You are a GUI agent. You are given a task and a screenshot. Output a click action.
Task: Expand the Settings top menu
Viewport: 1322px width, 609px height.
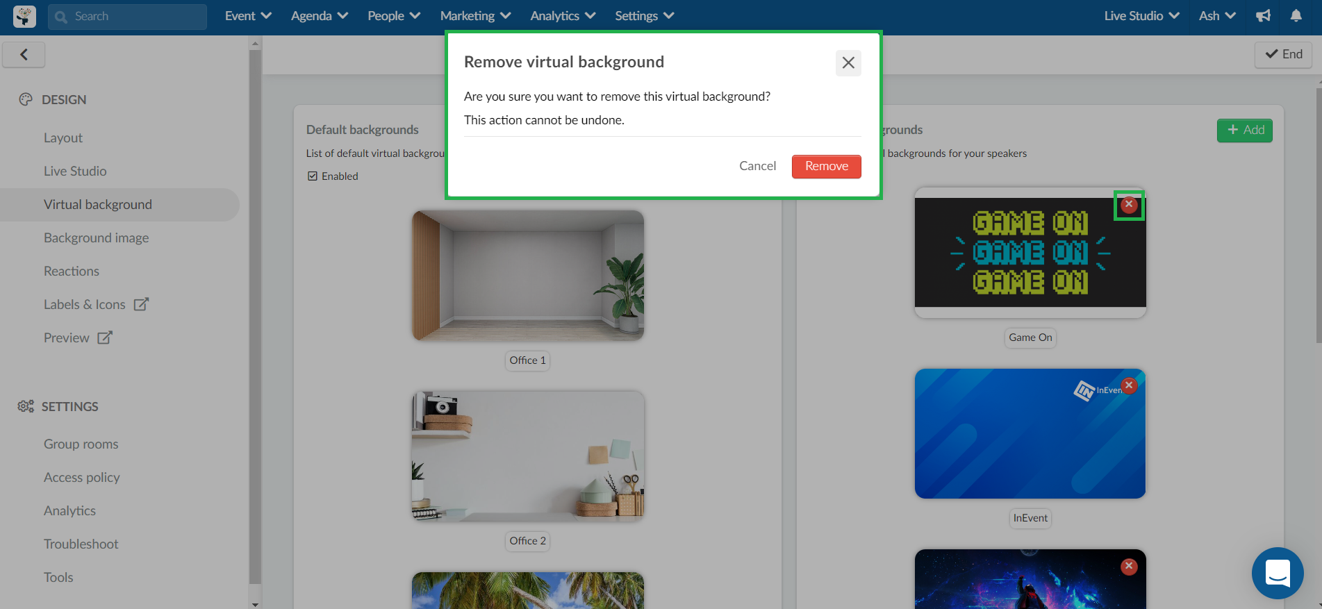point(644,16)
